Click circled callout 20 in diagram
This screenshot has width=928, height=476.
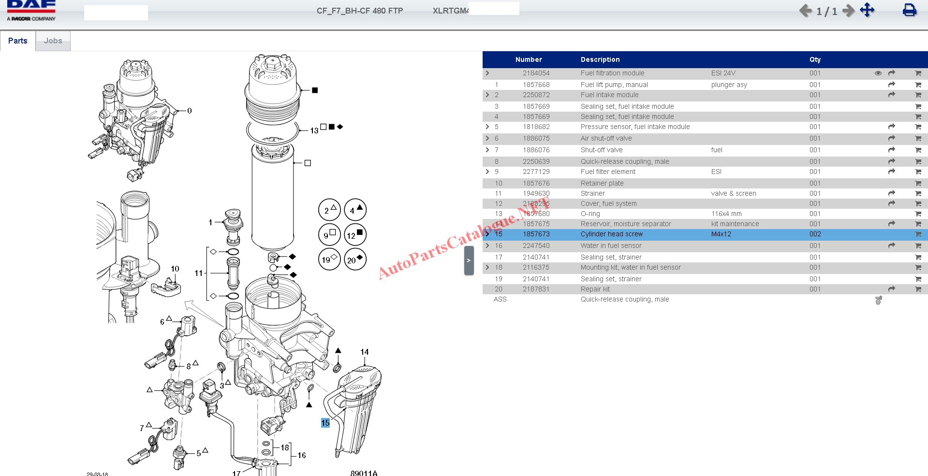coord(355,260)
